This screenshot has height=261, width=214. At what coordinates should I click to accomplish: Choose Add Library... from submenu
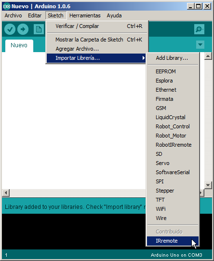tap(173, 58)
